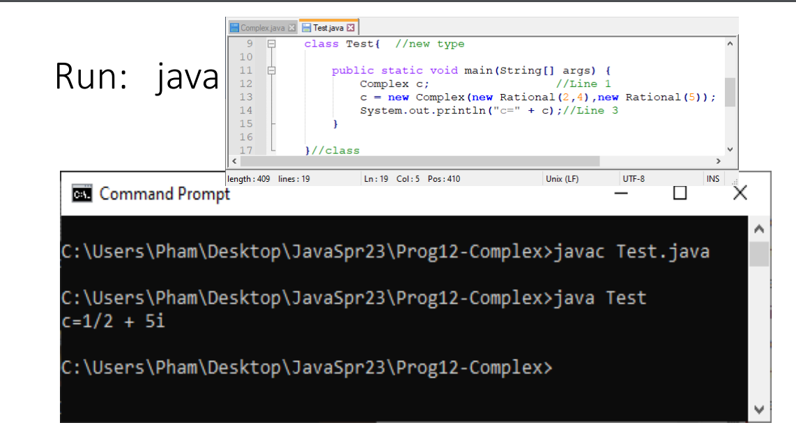Click the Complex.java document icon on its tab
Viewport: 796px width, 432px height.
coord(235,27)
